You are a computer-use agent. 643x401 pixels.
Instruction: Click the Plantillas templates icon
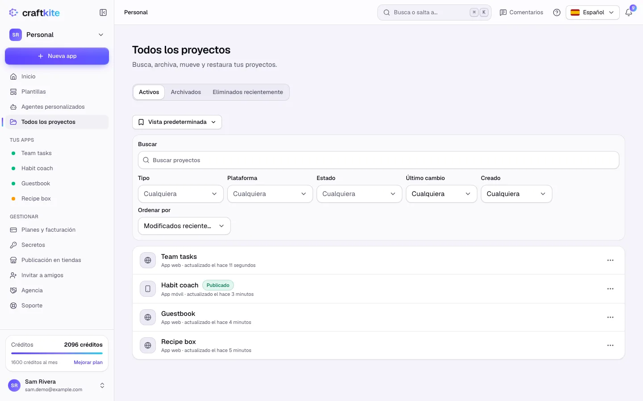pyautogui.click(x=13, y=92)
